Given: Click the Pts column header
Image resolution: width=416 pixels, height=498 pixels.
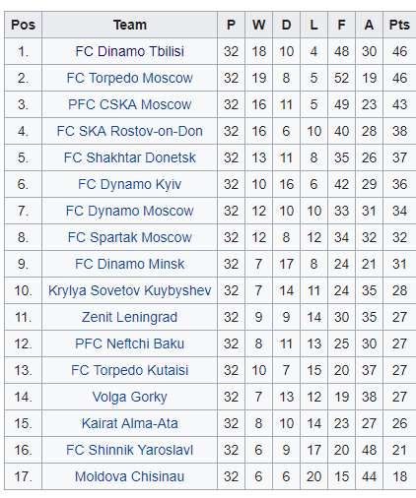Looking at the screenshot, I should (x=399, y=25).
